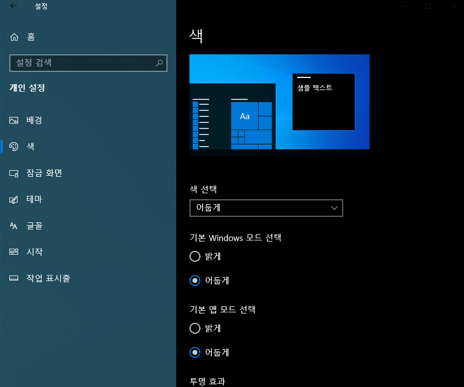The image size is (464, 387).
Task: Click the 투명 효과 label
Action: coord(208,381)
